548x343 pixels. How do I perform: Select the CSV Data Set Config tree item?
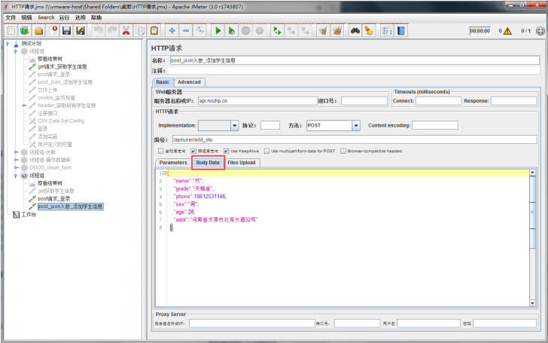pyautogui.click(x=61, y=121)
